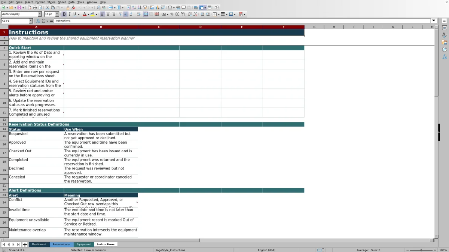Open the Function Wizard fx icon

coord(38,21)
